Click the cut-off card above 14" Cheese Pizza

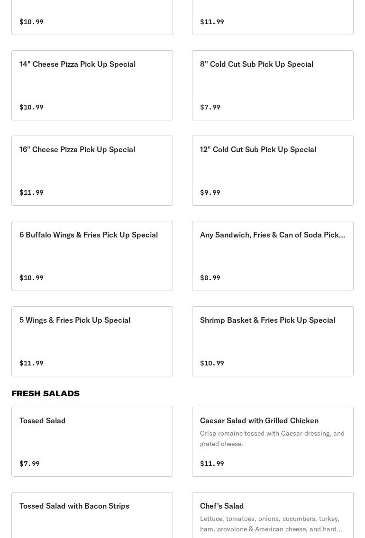tap(92, 18)
